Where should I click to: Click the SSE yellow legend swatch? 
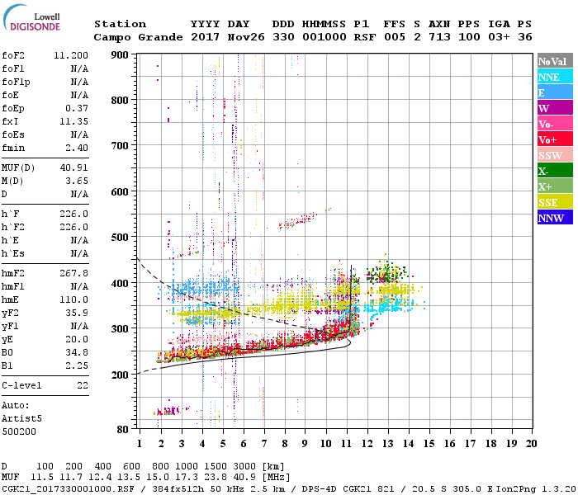tap(555, 202)
